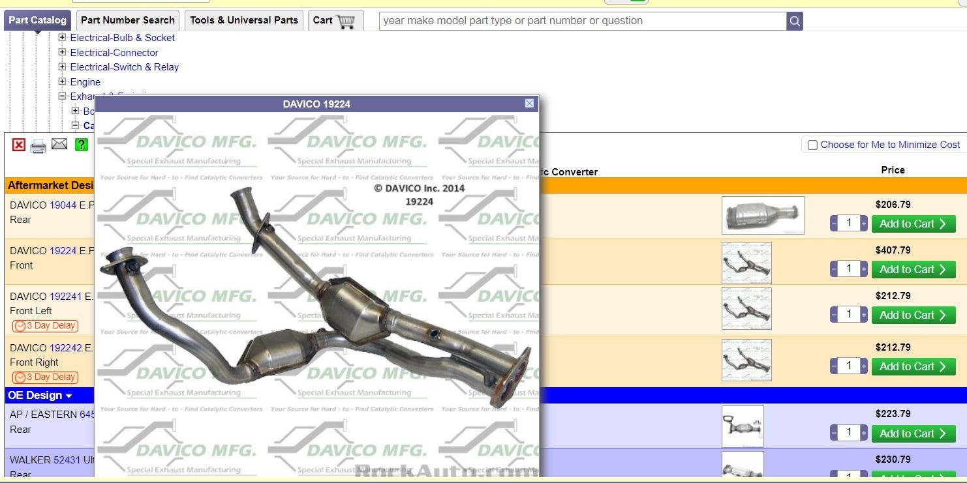View thumbnail for the $223.79 AP/Eastern part
Screen dimensions: 967x483
(x=743, y=426)
